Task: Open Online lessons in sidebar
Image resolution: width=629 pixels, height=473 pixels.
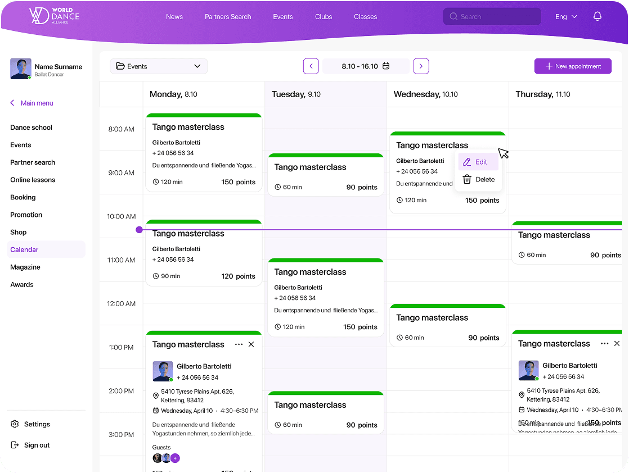Action: (33, 180)
